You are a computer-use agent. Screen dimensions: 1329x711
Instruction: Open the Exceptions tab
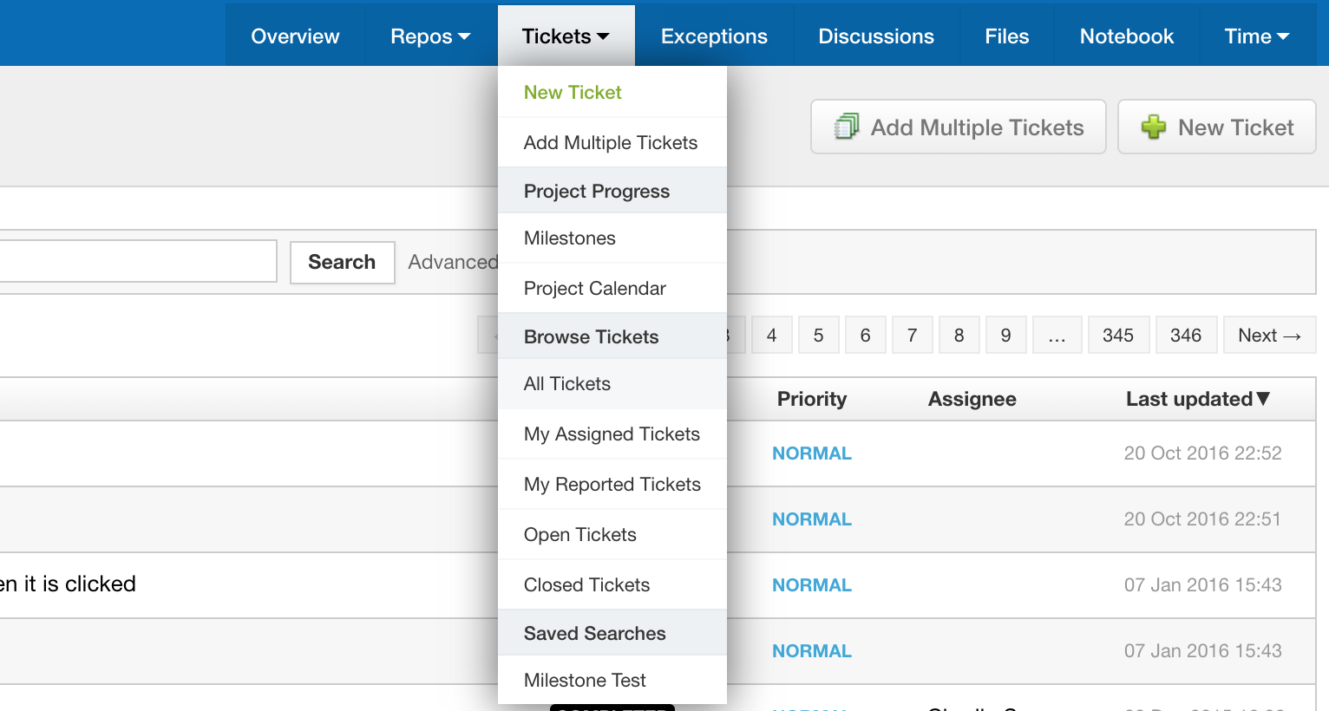point(714,36)
